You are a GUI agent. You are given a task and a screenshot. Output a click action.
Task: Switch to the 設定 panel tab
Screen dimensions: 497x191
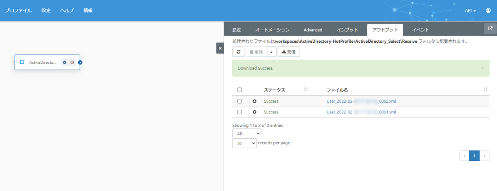[236, 30]
